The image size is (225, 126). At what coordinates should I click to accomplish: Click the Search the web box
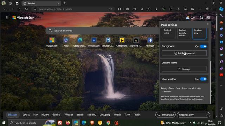[102, 31]
